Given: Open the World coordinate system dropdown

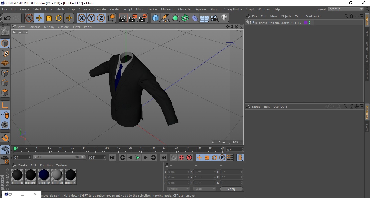Looking at the screenshot, I should click(178, 189).
